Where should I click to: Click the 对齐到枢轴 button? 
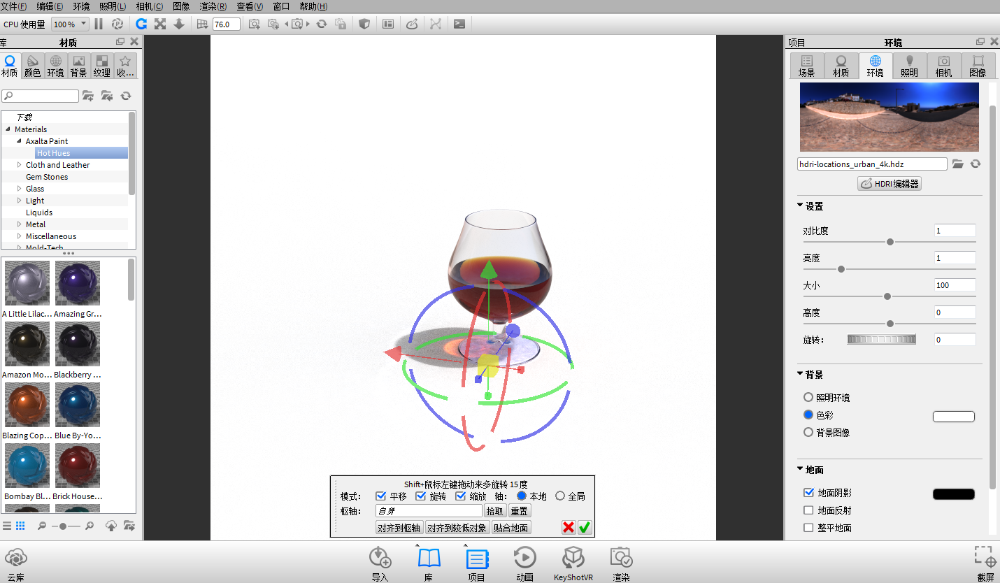tap(399, 528)
